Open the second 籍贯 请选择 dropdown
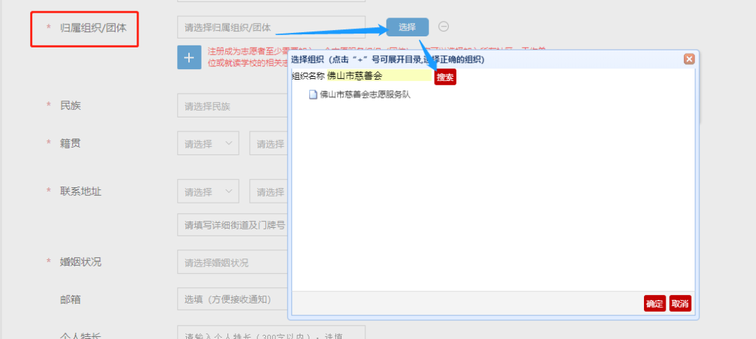Screen dimensions: 756x339 269,143
